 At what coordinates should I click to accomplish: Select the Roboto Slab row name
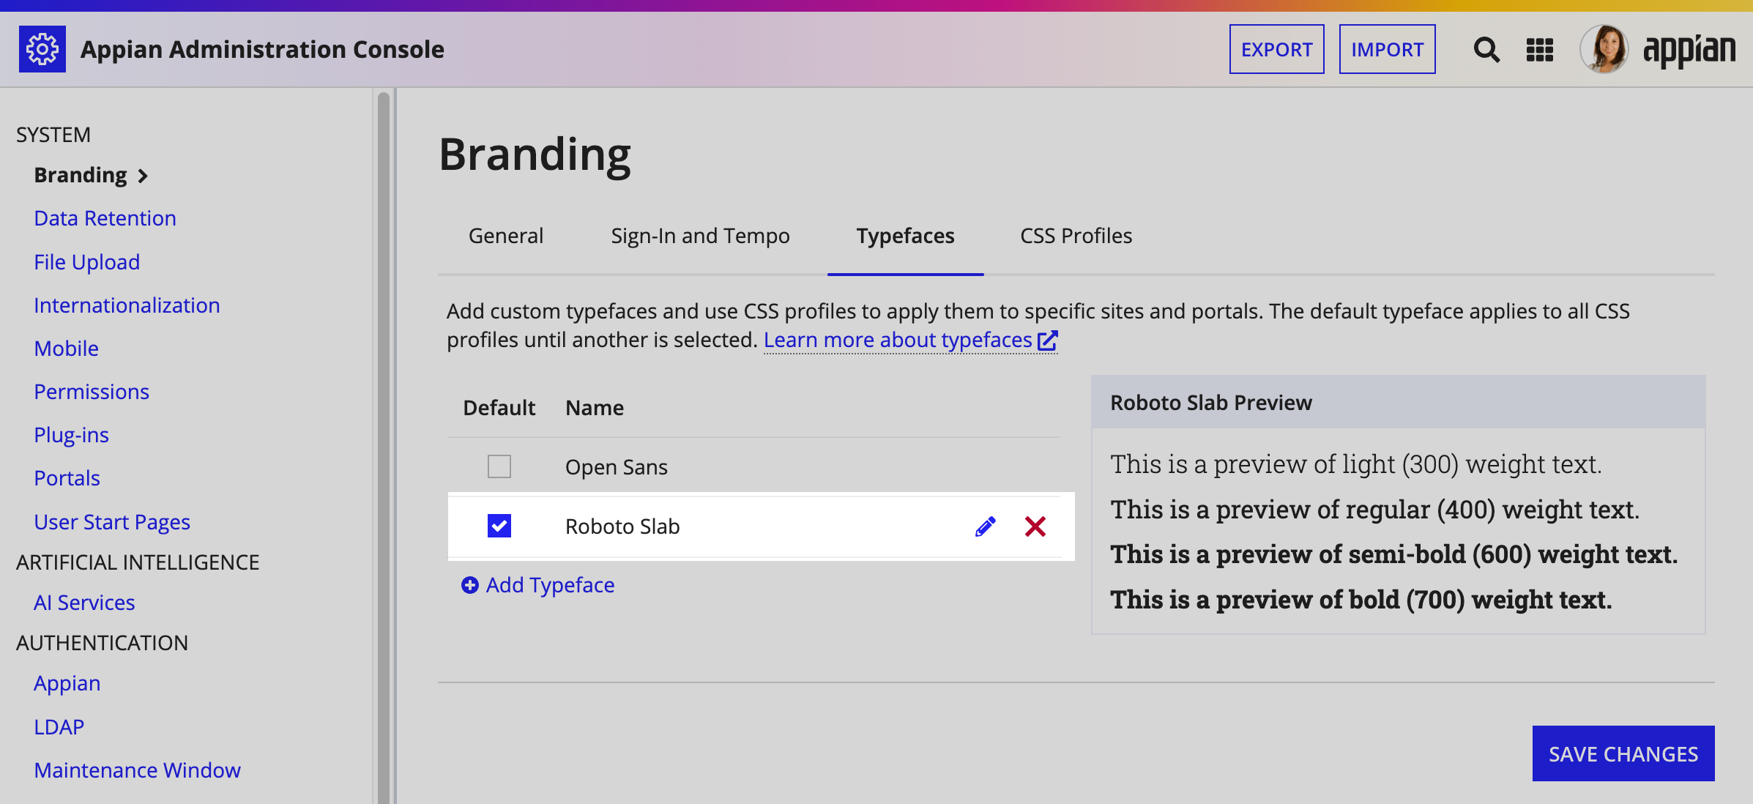[622, 526]
